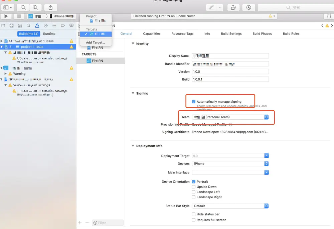Open the Build Phases tab
Image resolution: width=334 pixels, height=229 pixels.
[262, 34]
